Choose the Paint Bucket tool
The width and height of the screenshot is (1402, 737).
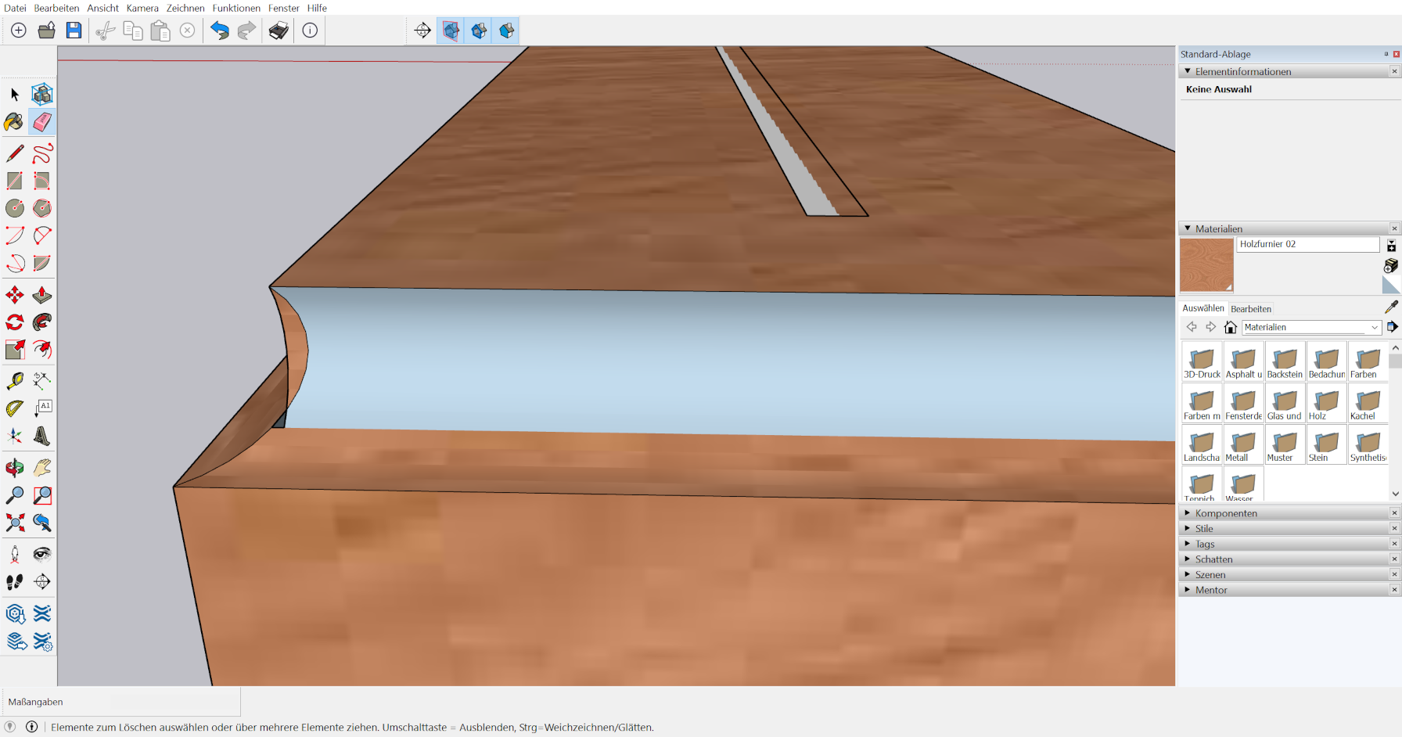tap(14, 122)
